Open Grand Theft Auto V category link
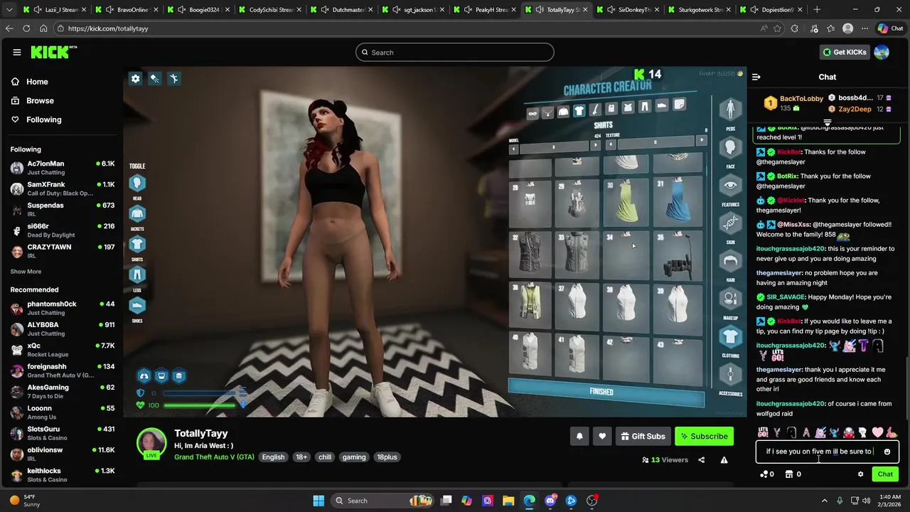910x512 pixels. click(x=214, y=457)
